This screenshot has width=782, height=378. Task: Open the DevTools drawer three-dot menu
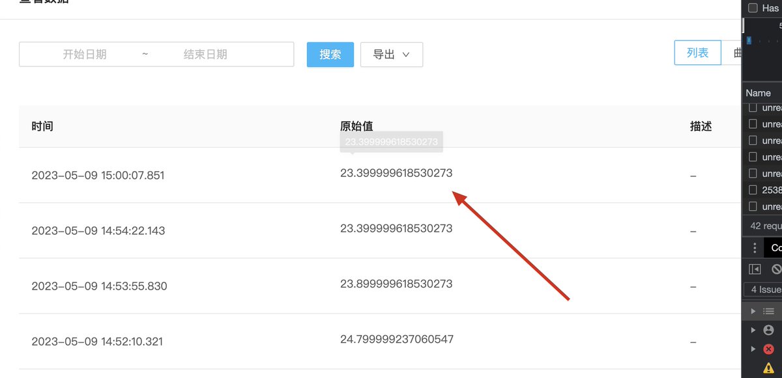pyautogui.click(x=755, y=247)
